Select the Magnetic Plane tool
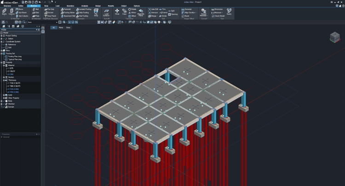 tap(141, 12)
